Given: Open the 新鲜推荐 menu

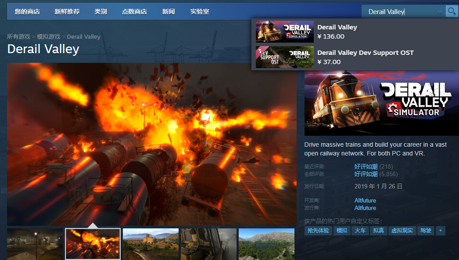Looking at the screenshot, I should [x=67, y=11].
